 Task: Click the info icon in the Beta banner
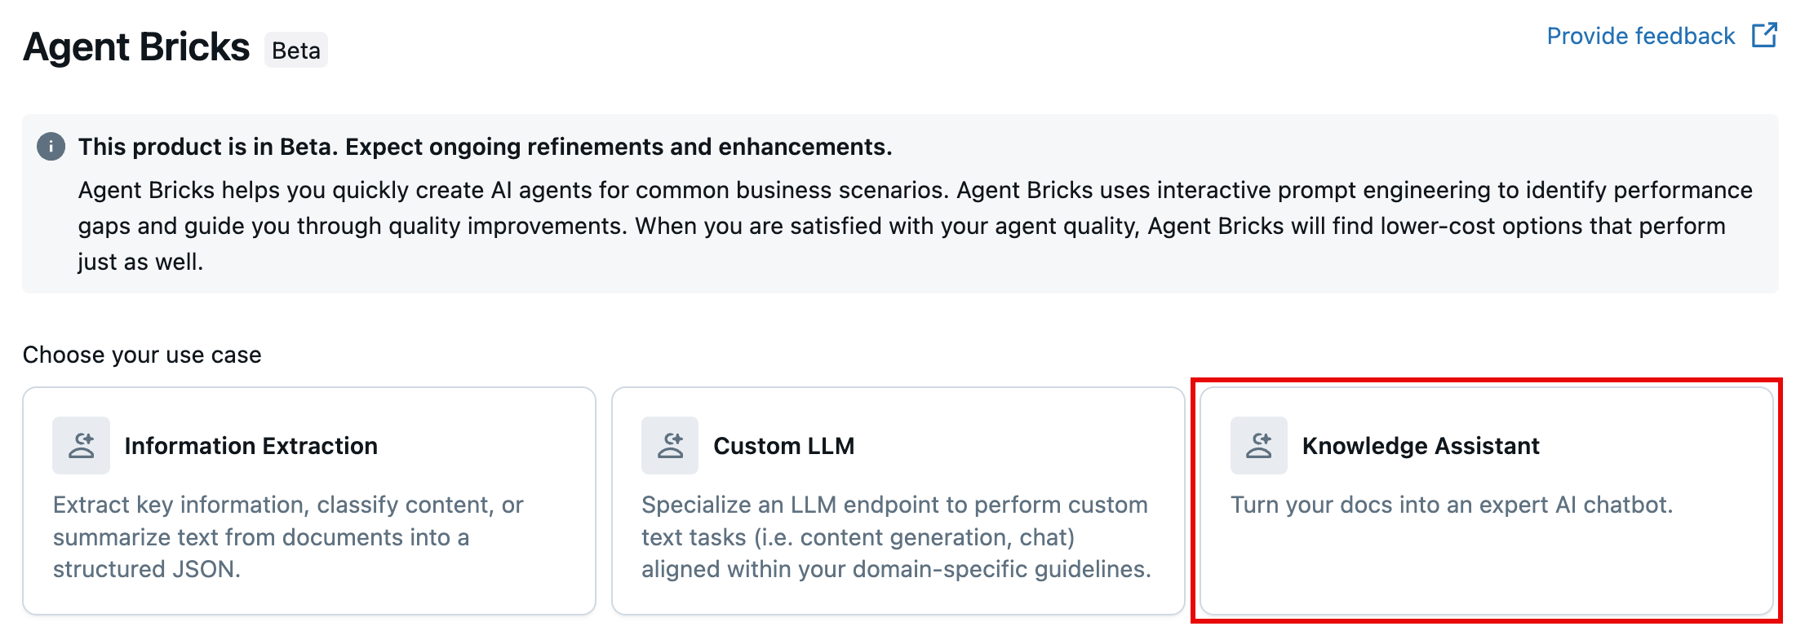point(51,147)
